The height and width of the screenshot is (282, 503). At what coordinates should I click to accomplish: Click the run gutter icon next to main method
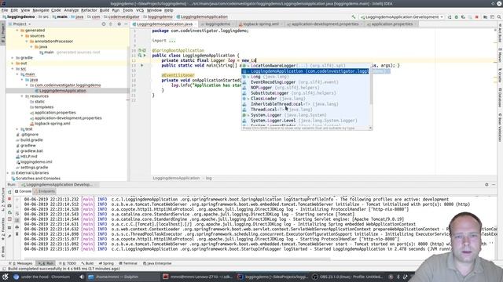tap(142, 65)
